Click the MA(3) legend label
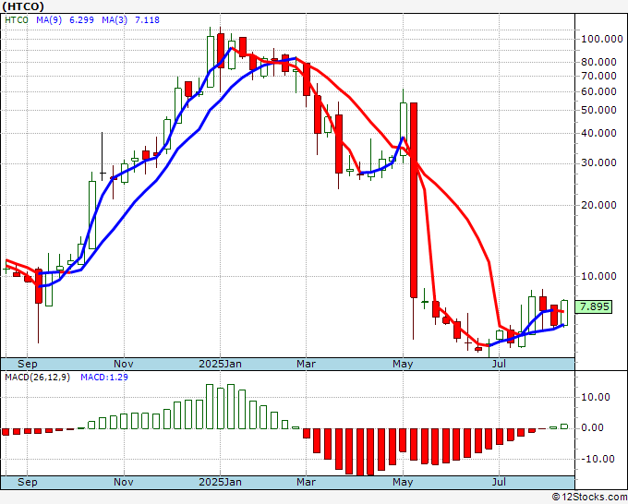Image resolution: width=628 pixels, height=504 pixels. pyautogui.click(x=115, y=20)
